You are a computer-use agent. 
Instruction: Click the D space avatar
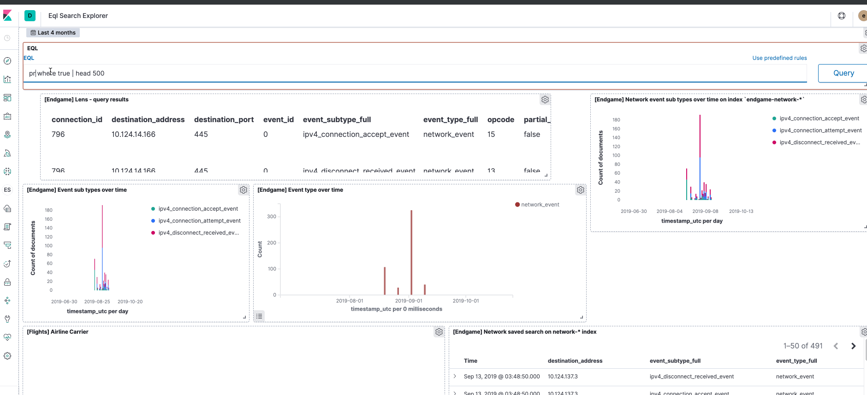click(x=30, y=16)
